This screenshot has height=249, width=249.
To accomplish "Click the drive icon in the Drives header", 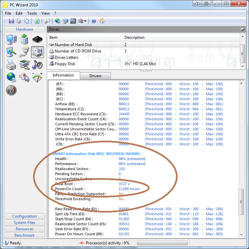I will 242,29.
